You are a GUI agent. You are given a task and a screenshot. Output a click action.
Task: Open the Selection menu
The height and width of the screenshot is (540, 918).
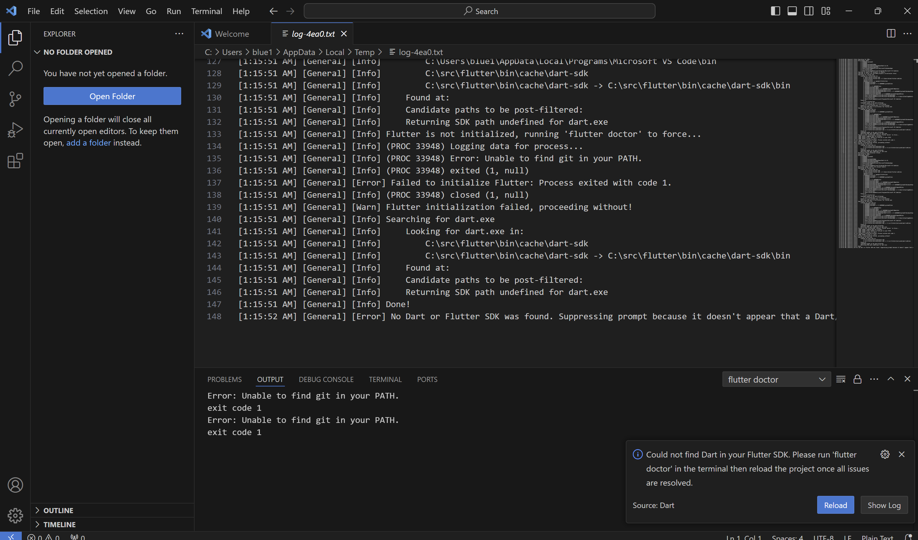tap(91, 11)
